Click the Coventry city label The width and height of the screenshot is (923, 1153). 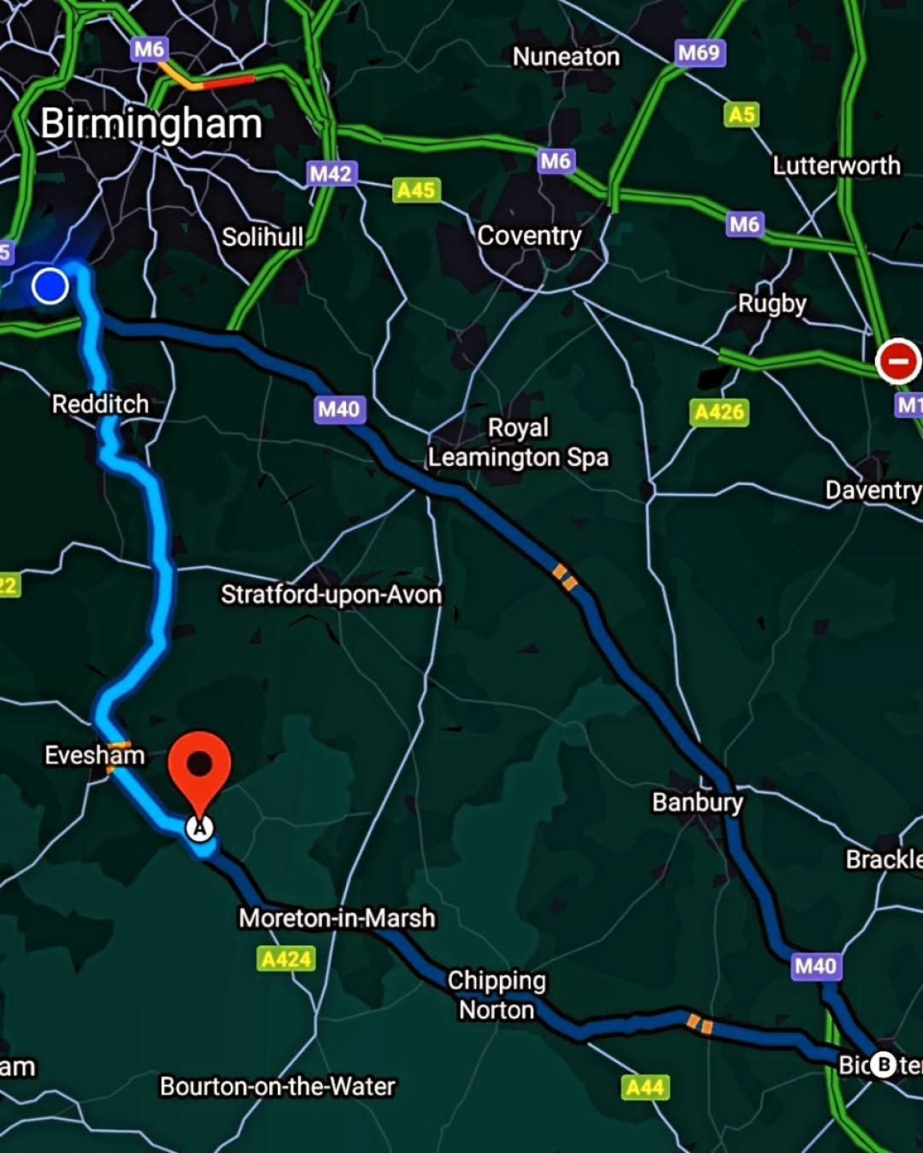tap(530, 235)
